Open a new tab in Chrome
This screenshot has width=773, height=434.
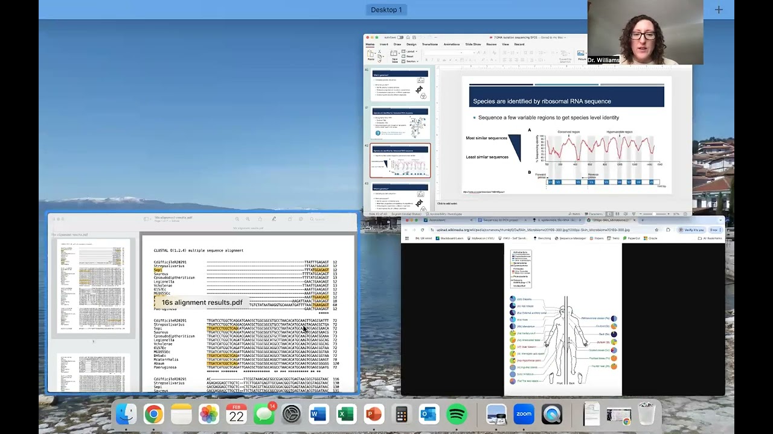[643, 220]
